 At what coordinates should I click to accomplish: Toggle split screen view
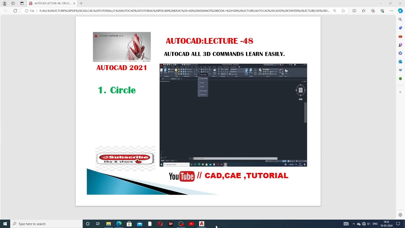354,11
